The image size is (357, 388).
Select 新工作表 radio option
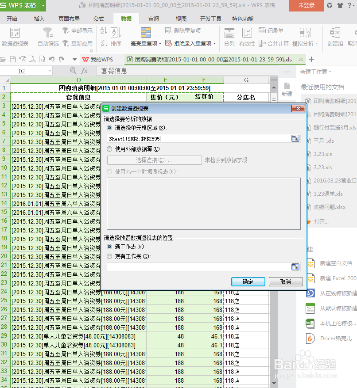pos(109,247)
